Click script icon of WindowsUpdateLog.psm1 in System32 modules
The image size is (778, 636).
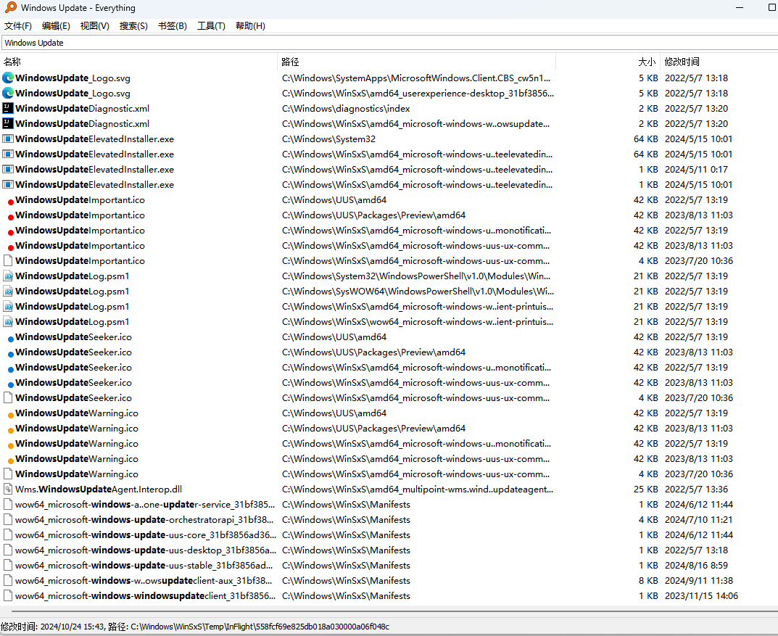coord(8,276)
